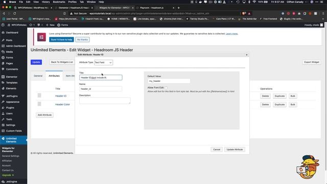Select the Header Color row checkbox
Viewport: 327px width, 184px height.
click(39, 104)
